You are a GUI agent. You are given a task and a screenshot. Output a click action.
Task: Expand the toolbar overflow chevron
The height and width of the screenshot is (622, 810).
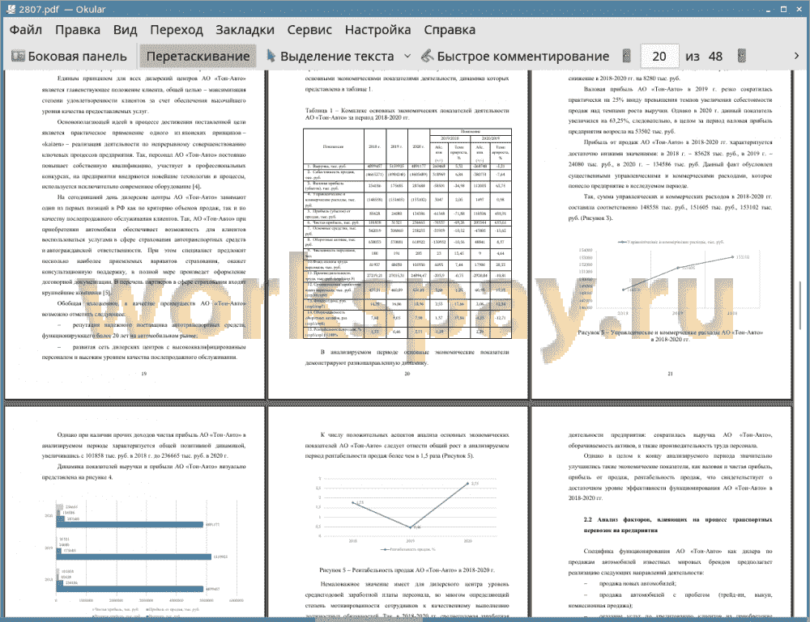pyautogui.click(x=796, y=56)
